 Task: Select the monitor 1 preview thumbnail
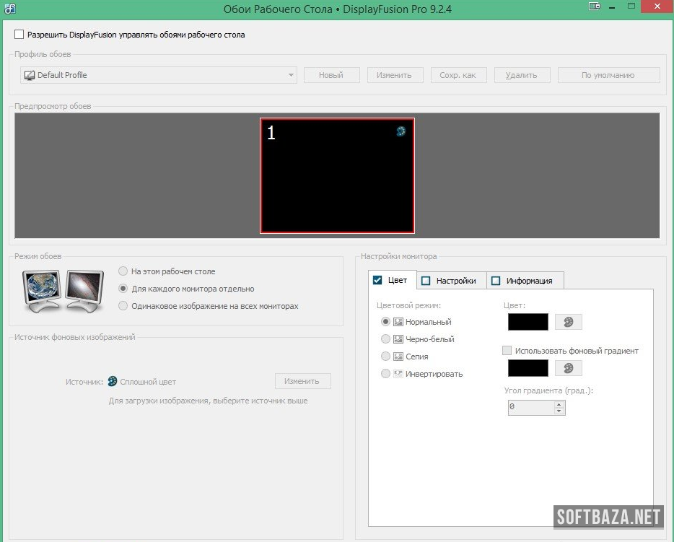coord(337,176)
